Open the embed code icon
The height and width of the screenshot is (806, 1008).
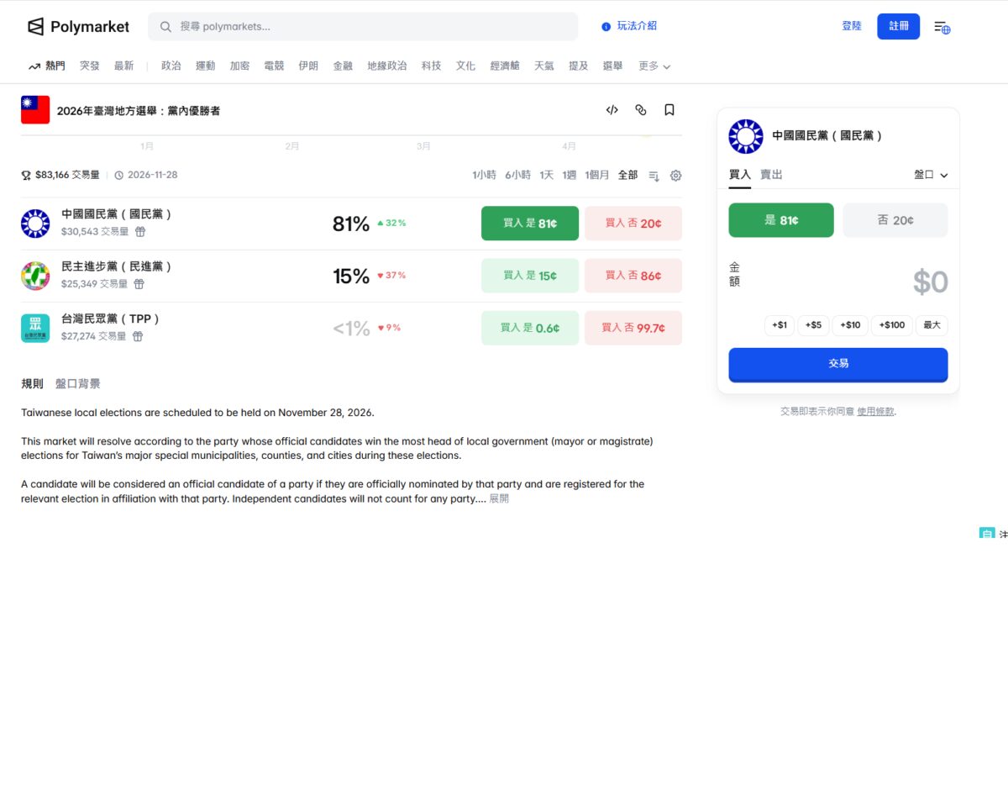[x=612, y=110]
